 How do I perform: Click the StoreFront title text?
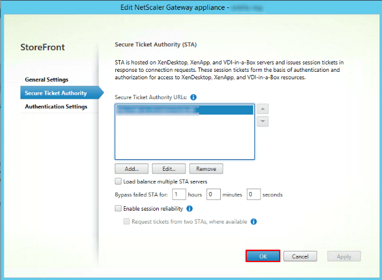[x=43, y=47]
